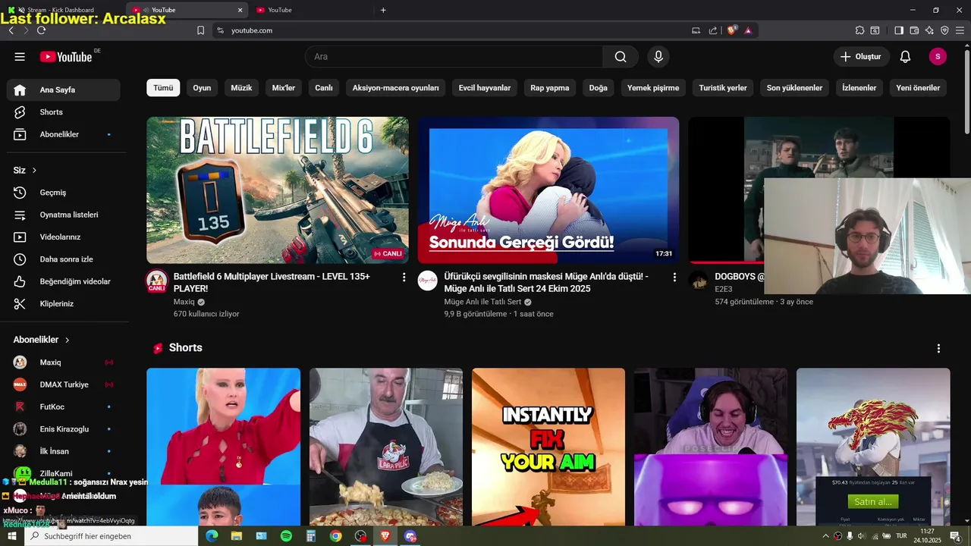Open File Explorer from the taskbar
This screenshot has height=546, width=971.
237,536
